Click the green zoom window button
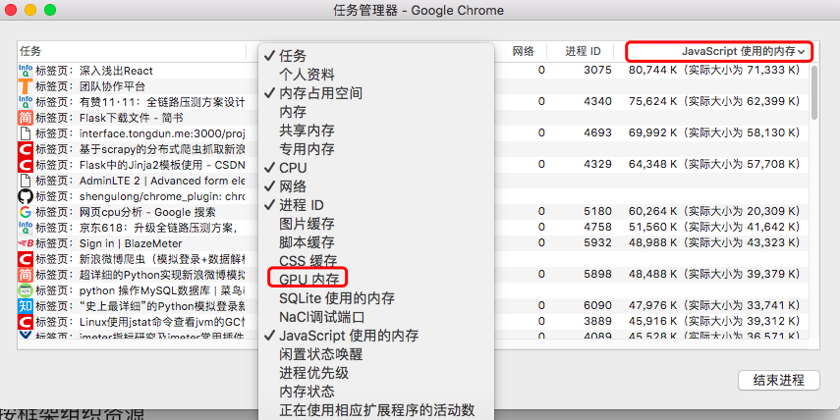 pyautogui.click(x=50, y=10)
